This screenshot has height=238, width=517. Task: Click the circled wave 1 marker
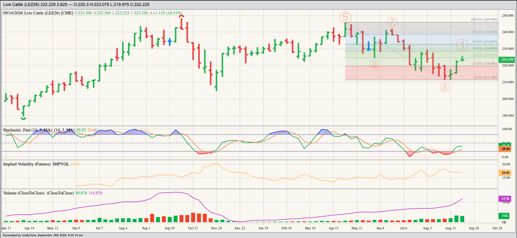pyautogui.click(x=462, y=45)
